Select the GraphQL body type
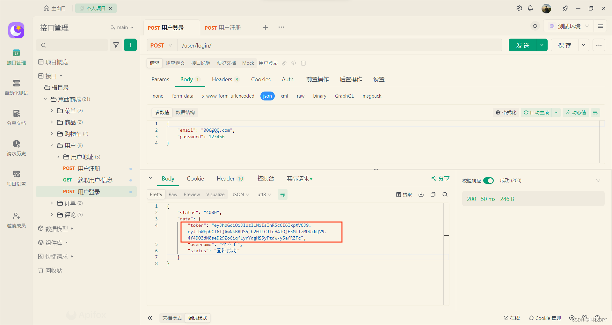The width and height of the screenshot is (612, 325). tap(344, 96)
